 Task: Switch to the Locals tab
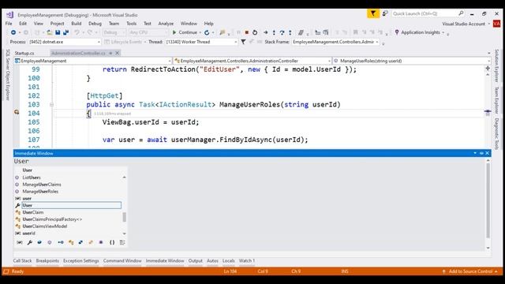pyautogui.click(x=228, y=261)
